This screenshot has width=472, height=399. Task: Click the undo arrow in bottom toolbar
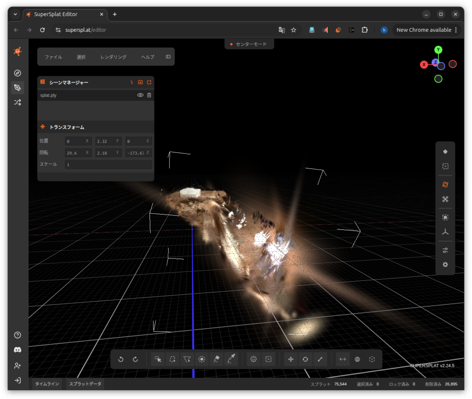click(121, 359)
